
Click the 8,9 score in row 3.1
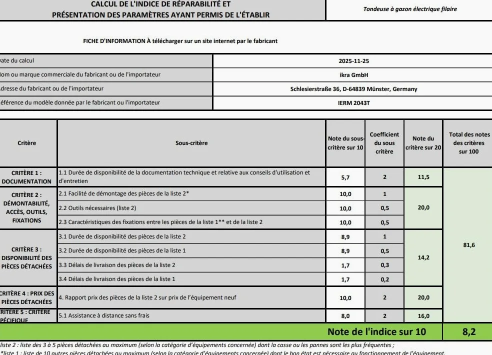pos(345,237)
